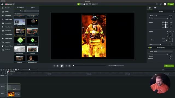
Task: Switch to visual properties tab icon
Action: (x=150, y=8)
